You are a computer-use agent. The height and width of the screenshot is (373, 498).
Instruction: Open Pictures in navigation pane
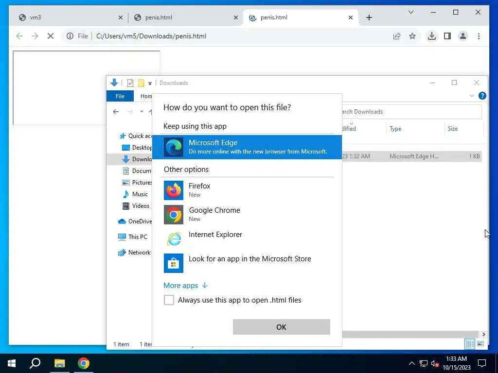[137, 183]
